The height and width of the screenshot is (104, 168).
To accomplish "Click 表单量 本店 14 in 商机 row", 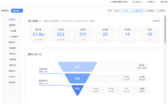I will (111, 91).
